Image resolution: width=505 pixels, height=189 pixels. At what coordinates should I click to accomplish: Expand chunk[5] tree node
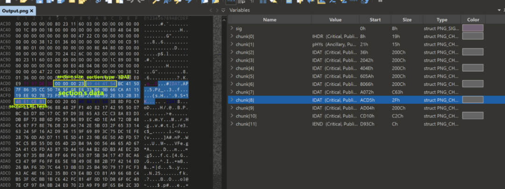click(232, 76)
